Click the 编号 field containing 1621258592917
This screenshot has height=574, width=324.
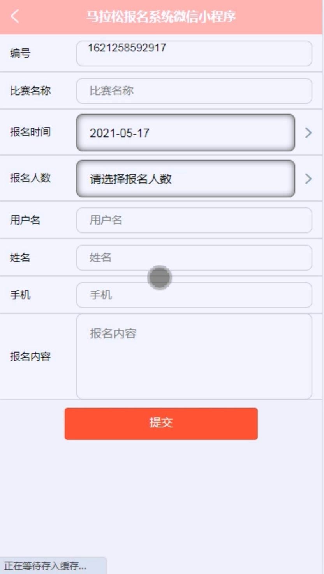pos(194,53)
